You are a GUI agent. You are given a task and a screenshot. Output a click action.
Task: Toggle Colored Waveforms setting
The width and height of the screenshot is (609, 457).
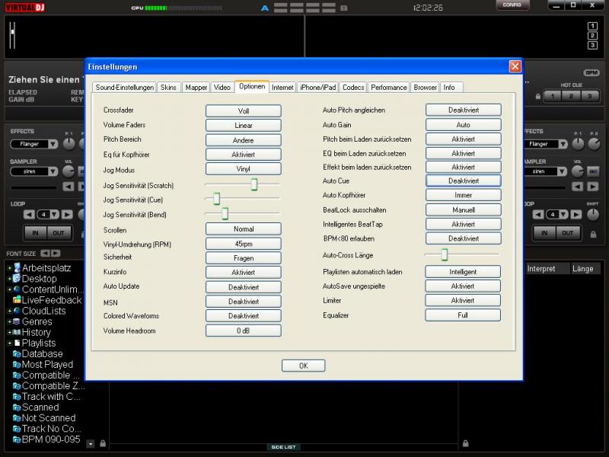(x=243, y=316)
